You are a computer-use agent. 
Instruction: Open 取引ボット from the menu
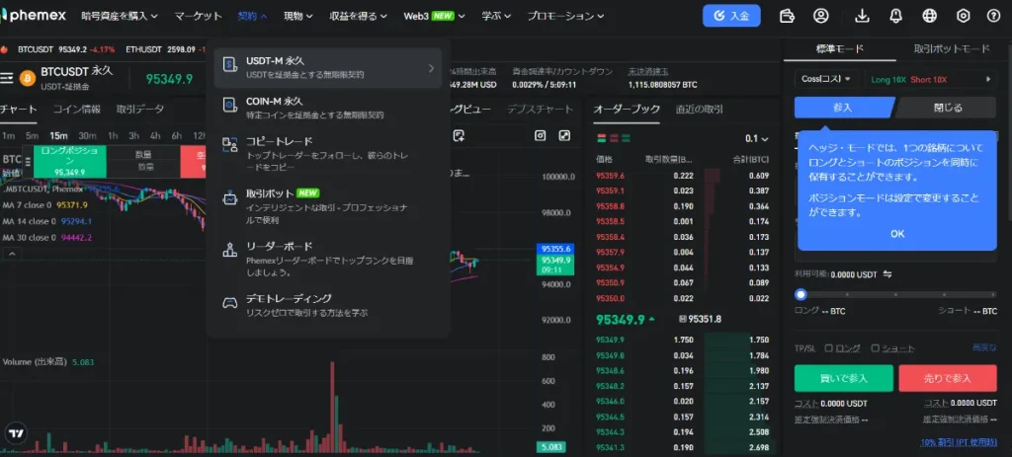pyautogui.click(x=328, y=205)
